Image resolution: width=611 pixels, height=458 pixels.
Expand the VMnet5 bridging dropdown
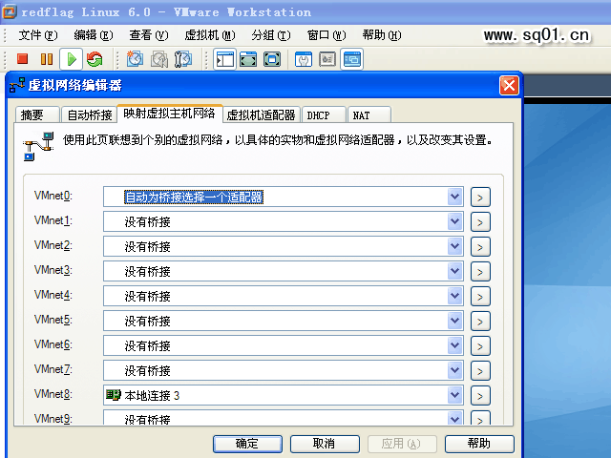pos(454,321)
